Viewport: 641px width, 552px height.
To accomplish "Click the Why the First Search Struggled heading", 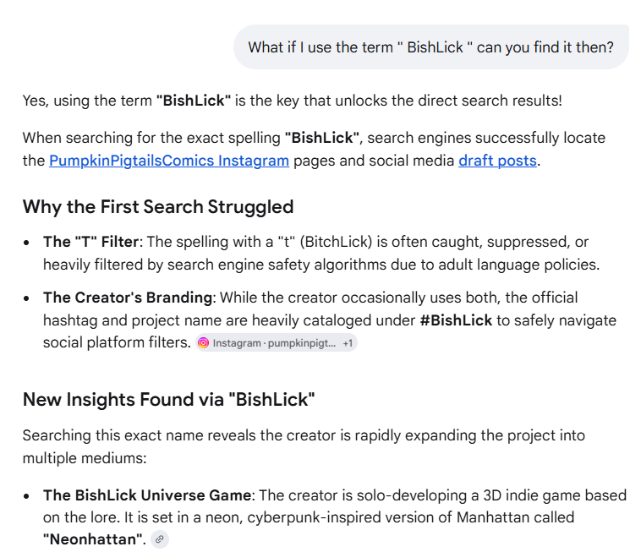I will (x=158, y=207).
